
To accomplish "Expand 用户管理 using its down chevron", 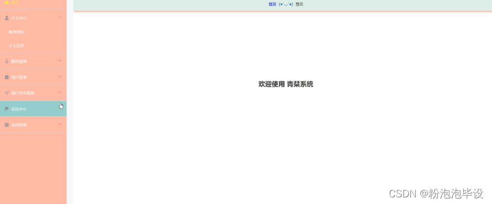I will coord(60,76).
